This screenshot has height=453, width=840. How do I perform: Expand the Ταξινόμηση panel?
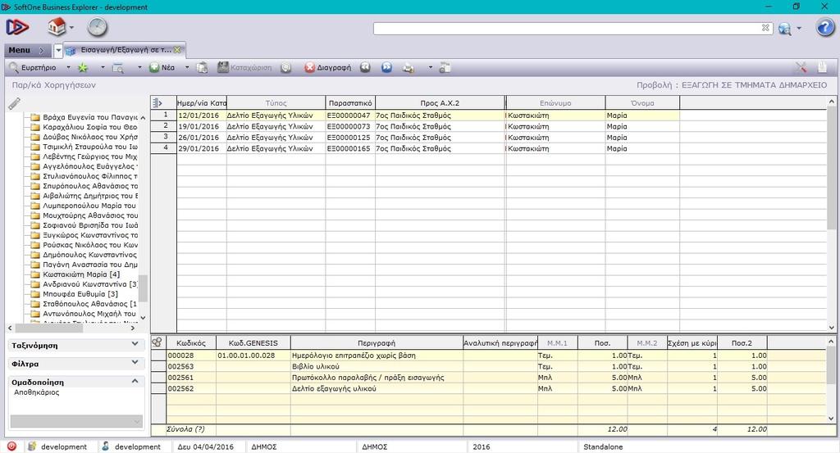[135, 344]
